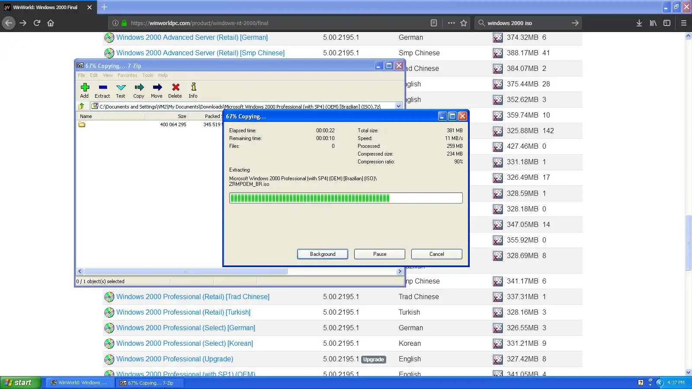Open the browser hamburger menu
This screenshot has height=389, width=692.
(684, 23)
